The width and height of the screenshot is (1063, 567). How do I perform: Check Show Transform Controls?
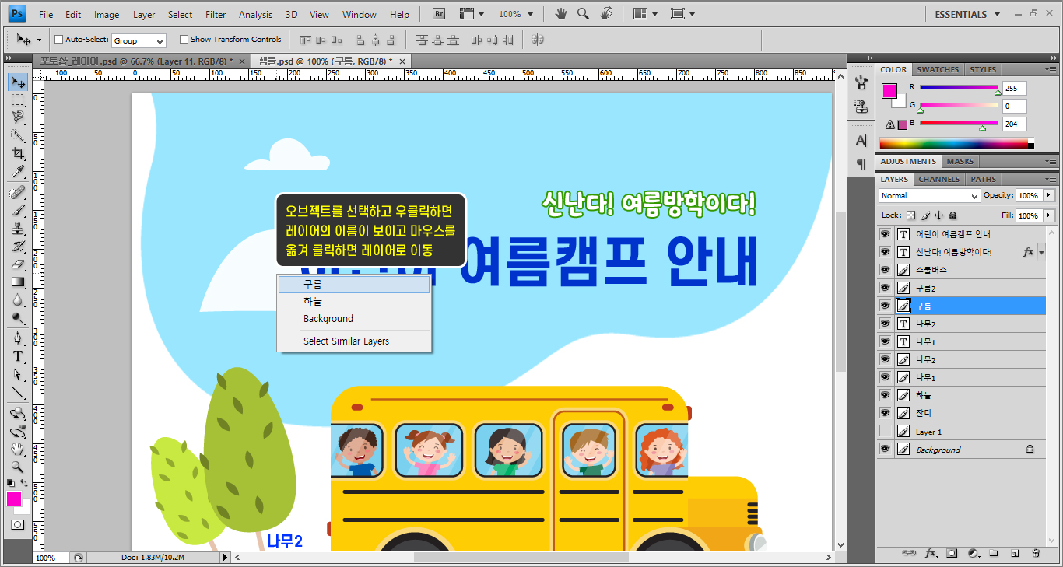184,40
